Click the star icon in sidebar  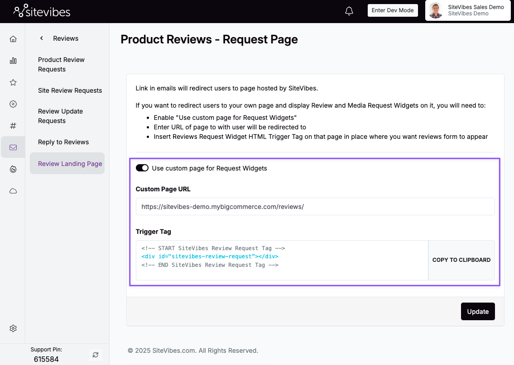pyautogui.click(x=13, y=82)
